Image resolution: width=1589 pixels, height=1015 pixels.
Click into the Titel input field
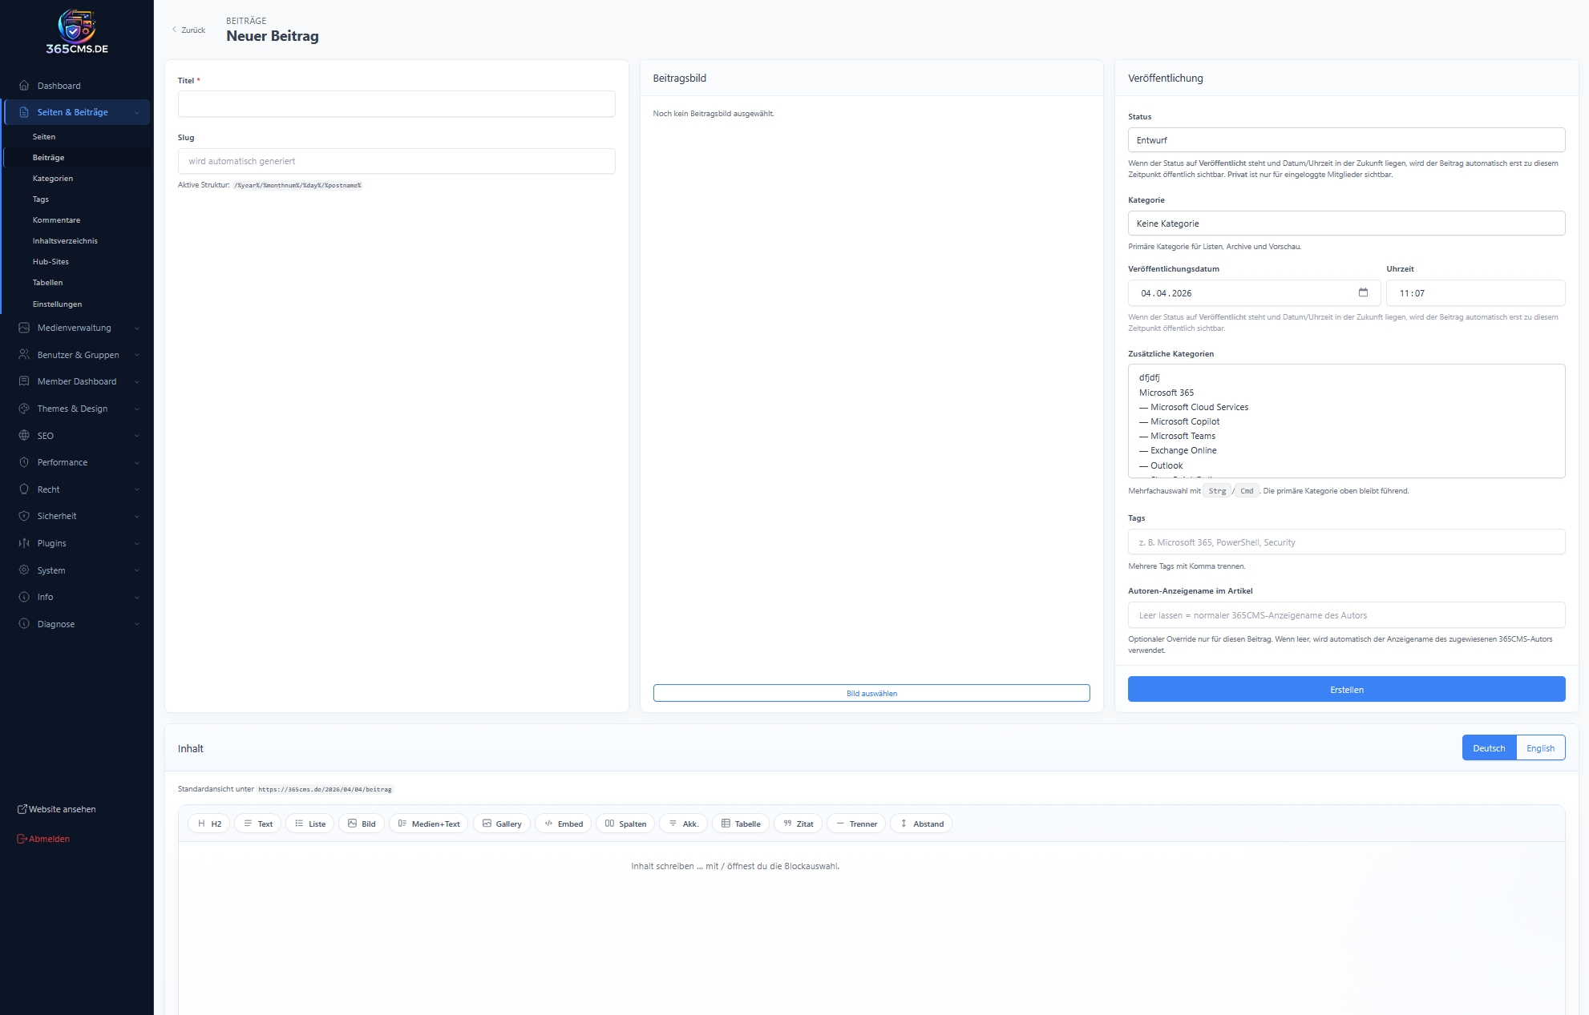click(x=396, y=104)
